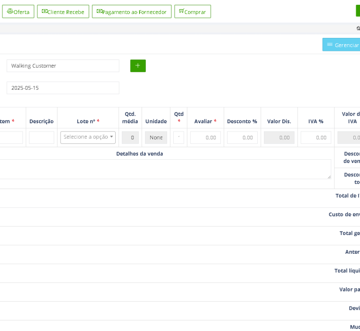360x331 pixels.
Task: Click the Unidade field showing None
Action: (x=156, y=138)
